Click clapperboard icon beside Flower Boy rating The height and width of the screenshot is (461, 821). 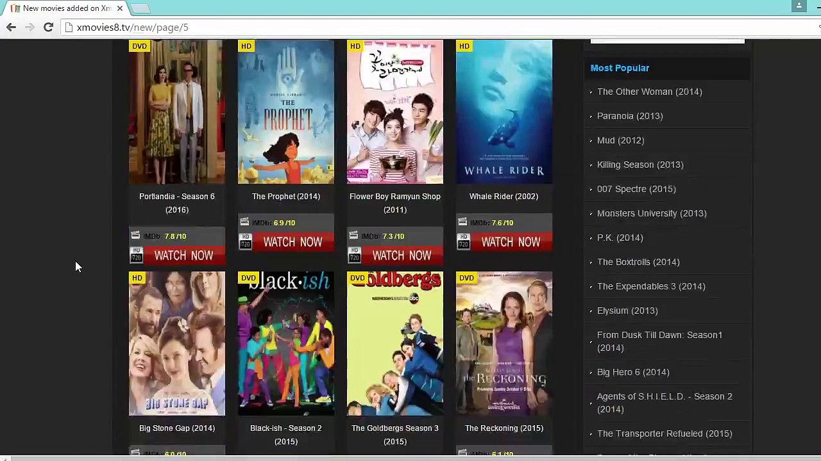tap(353, 236)
